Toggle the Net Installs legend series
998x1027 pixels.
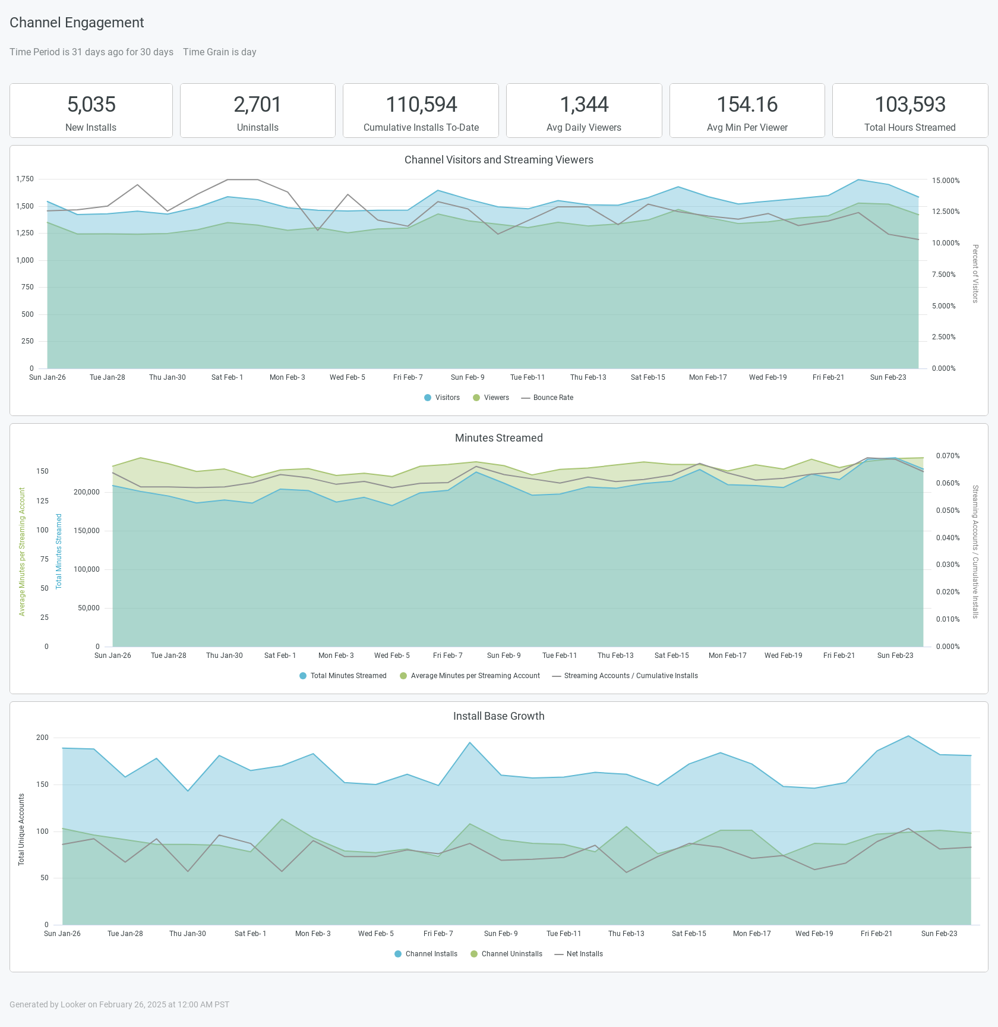click(x=579, y=954)
